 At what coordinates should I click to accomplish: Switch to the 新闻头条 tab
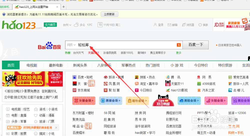[80, 65]
